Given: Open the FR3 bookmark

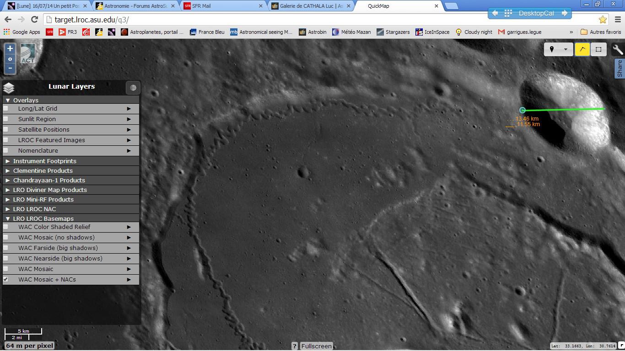Looking at the screenshot, I should point(68,32).
